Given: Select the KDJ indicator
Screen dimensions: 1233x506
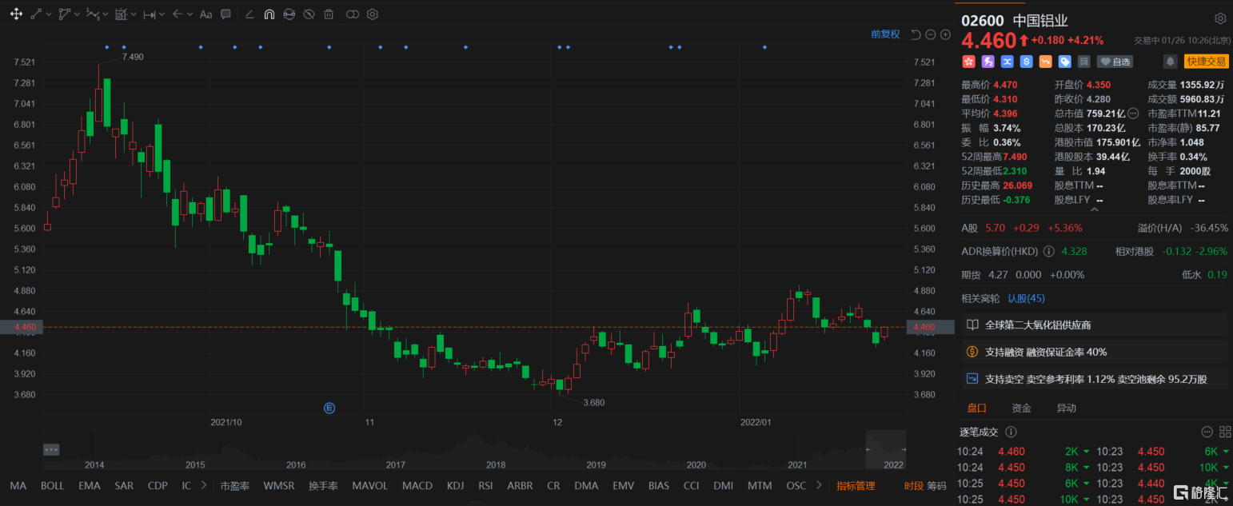Looking at the screenshot, I should [x=455, y=485].
